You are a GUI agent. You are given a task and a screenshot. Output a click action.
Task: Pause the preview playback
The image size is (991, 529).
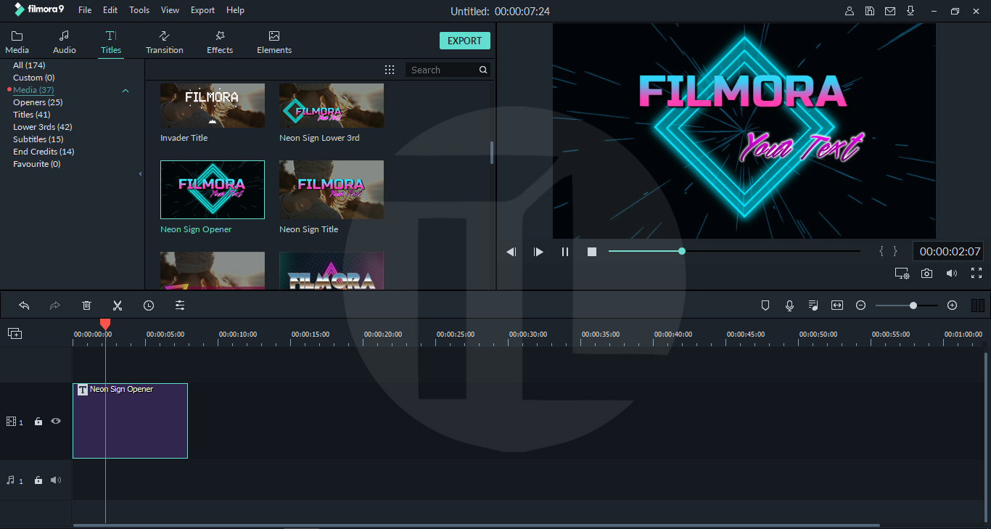(x=565, y=252)
